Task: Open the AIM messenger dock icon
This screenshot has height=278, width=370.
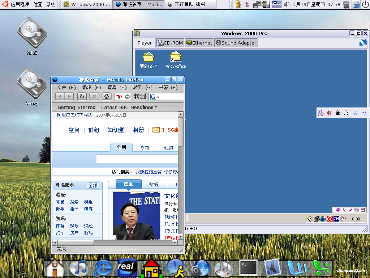Action: (176, 268)
